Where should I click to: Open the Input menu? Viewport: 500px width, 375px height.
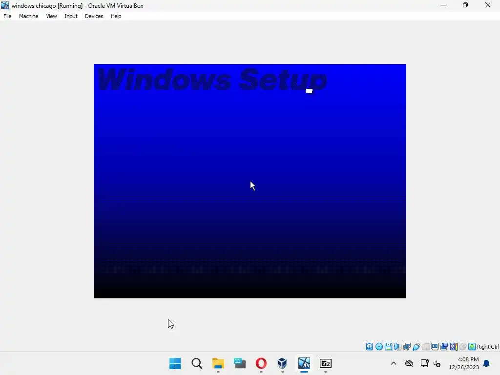71,16
